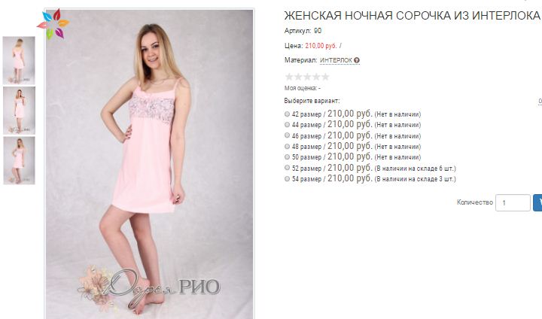Click the question mark icon beside ИНТЕРЛОК
The width and height of the screenshot is (542, 319).
pos(357,60)
